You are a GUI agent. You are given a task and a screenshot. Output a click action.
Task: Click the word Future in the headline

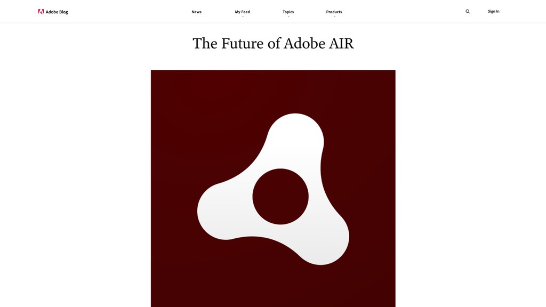coord(243,44)
